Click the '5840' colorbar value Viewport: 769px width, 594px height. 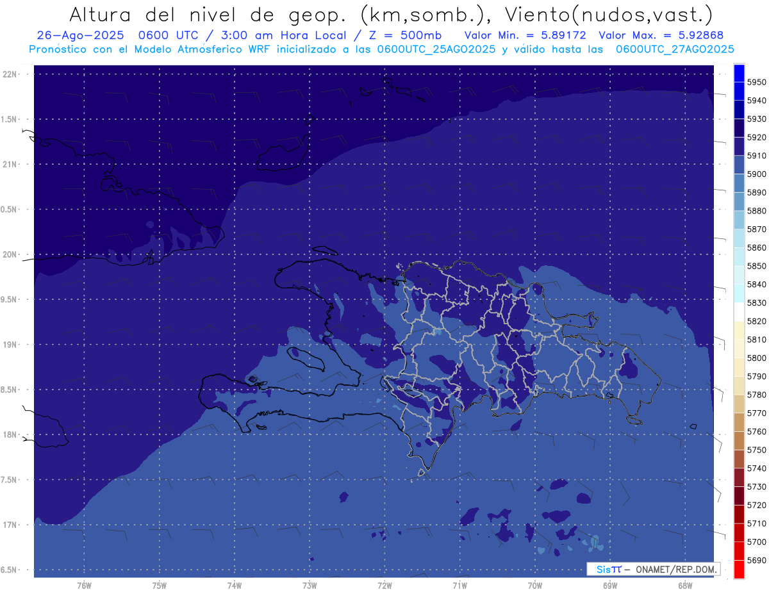[756, 285]
